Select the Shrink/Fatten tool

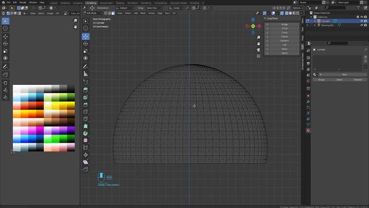click(85, 155)
